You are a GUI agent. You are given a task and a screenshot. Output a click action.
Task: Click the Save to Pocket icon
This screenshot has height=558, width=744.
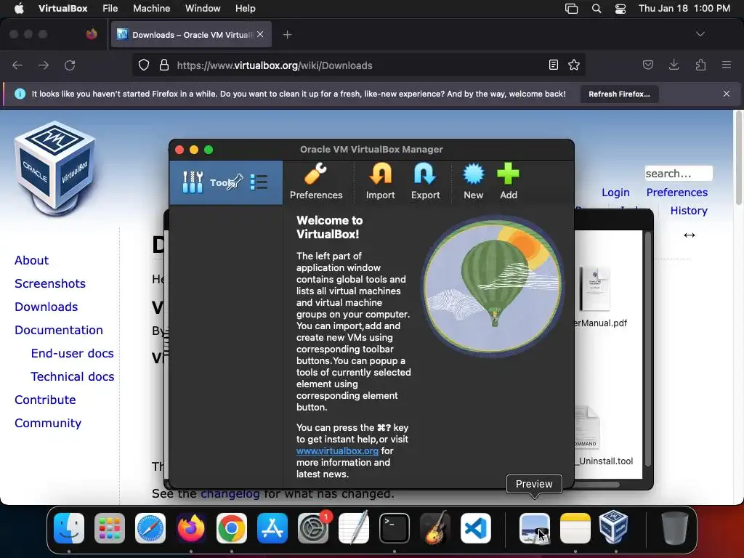647,65
